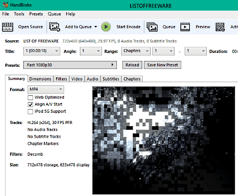This screenshot has width=238, height=196.
Task: Click the Decomb filter text
Action: [x=35, y=154]
